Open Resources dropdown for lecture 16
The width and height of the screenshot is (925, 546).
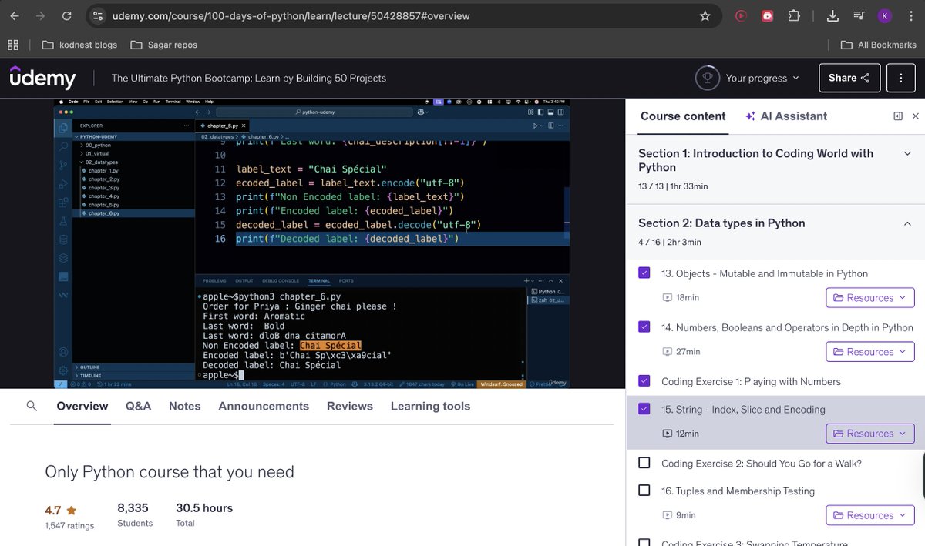pyautogui.click(x=870, y=515)
